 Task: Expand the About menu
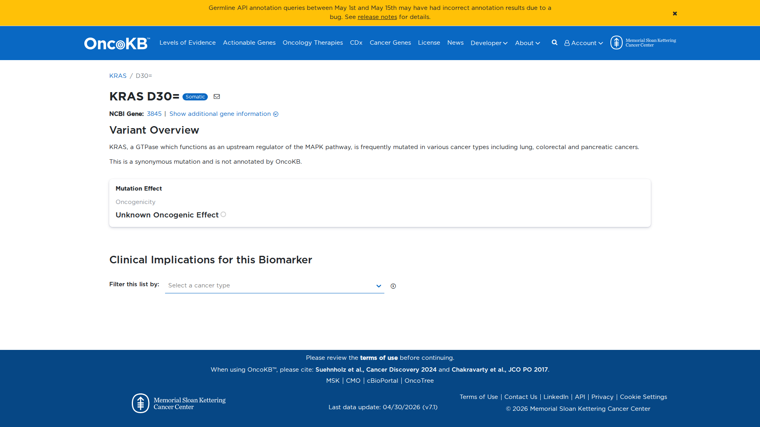point(527,43)
